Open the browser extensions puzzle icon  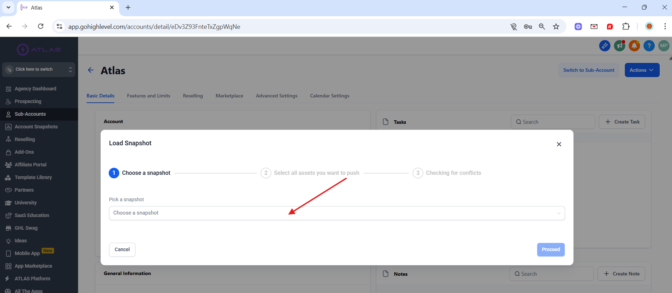[626, 26]
